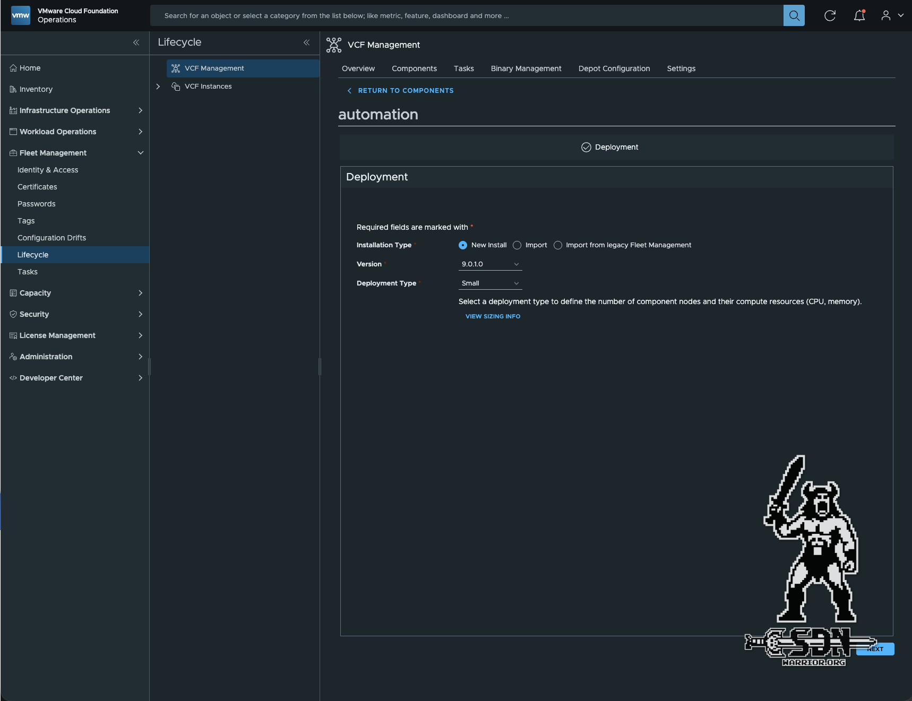Screen dimensions: 912x701
Task: Click the Home icon in the navigation
Action: [12, 68]
